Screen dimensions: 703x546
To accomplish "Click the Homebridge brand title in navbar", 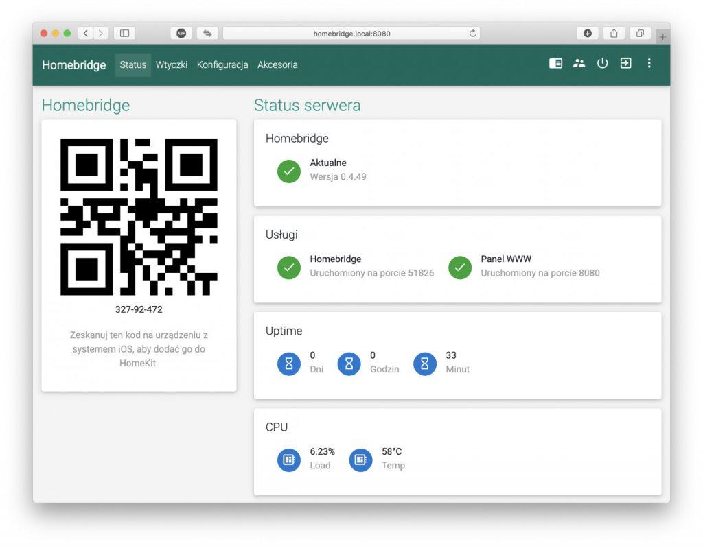I will coord(74,65).
